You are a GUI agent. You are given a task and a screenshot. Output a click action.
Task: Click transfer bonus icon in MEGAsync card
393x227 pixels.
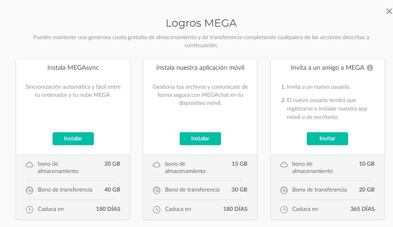pyautogui.click(x=29, y=190)
